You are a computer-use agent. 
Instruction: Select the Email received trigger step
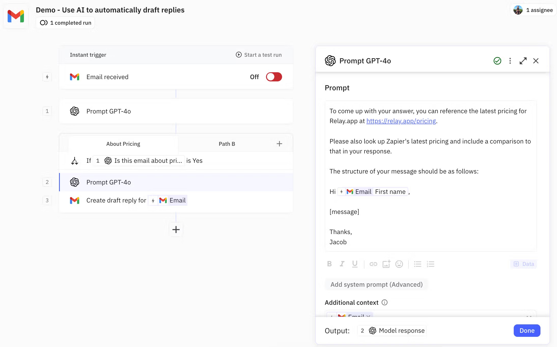176,77
